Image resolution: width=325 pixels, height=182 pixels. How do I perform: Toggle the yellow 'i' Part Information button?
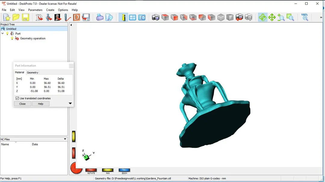coord(123,17)
